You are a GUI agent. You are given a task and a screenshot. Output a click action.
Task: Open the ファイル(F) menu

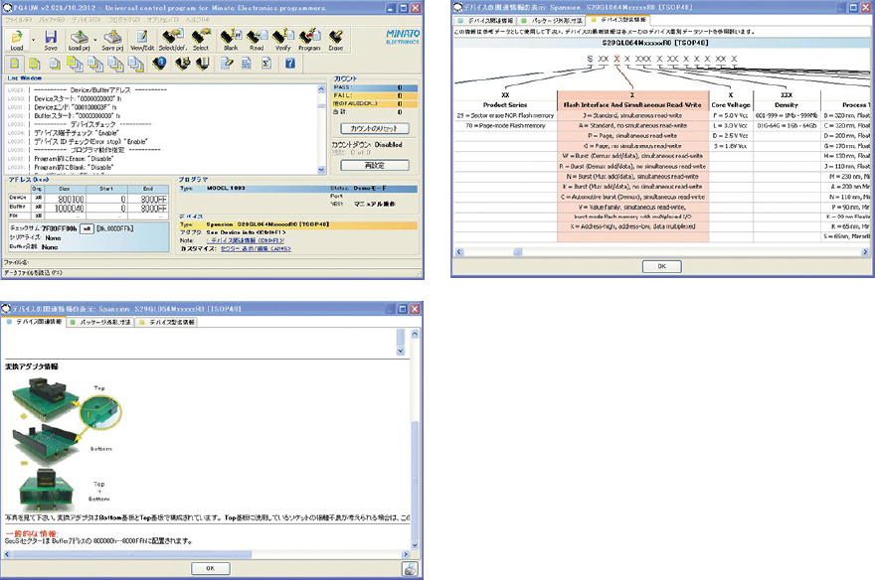point(19,20)
